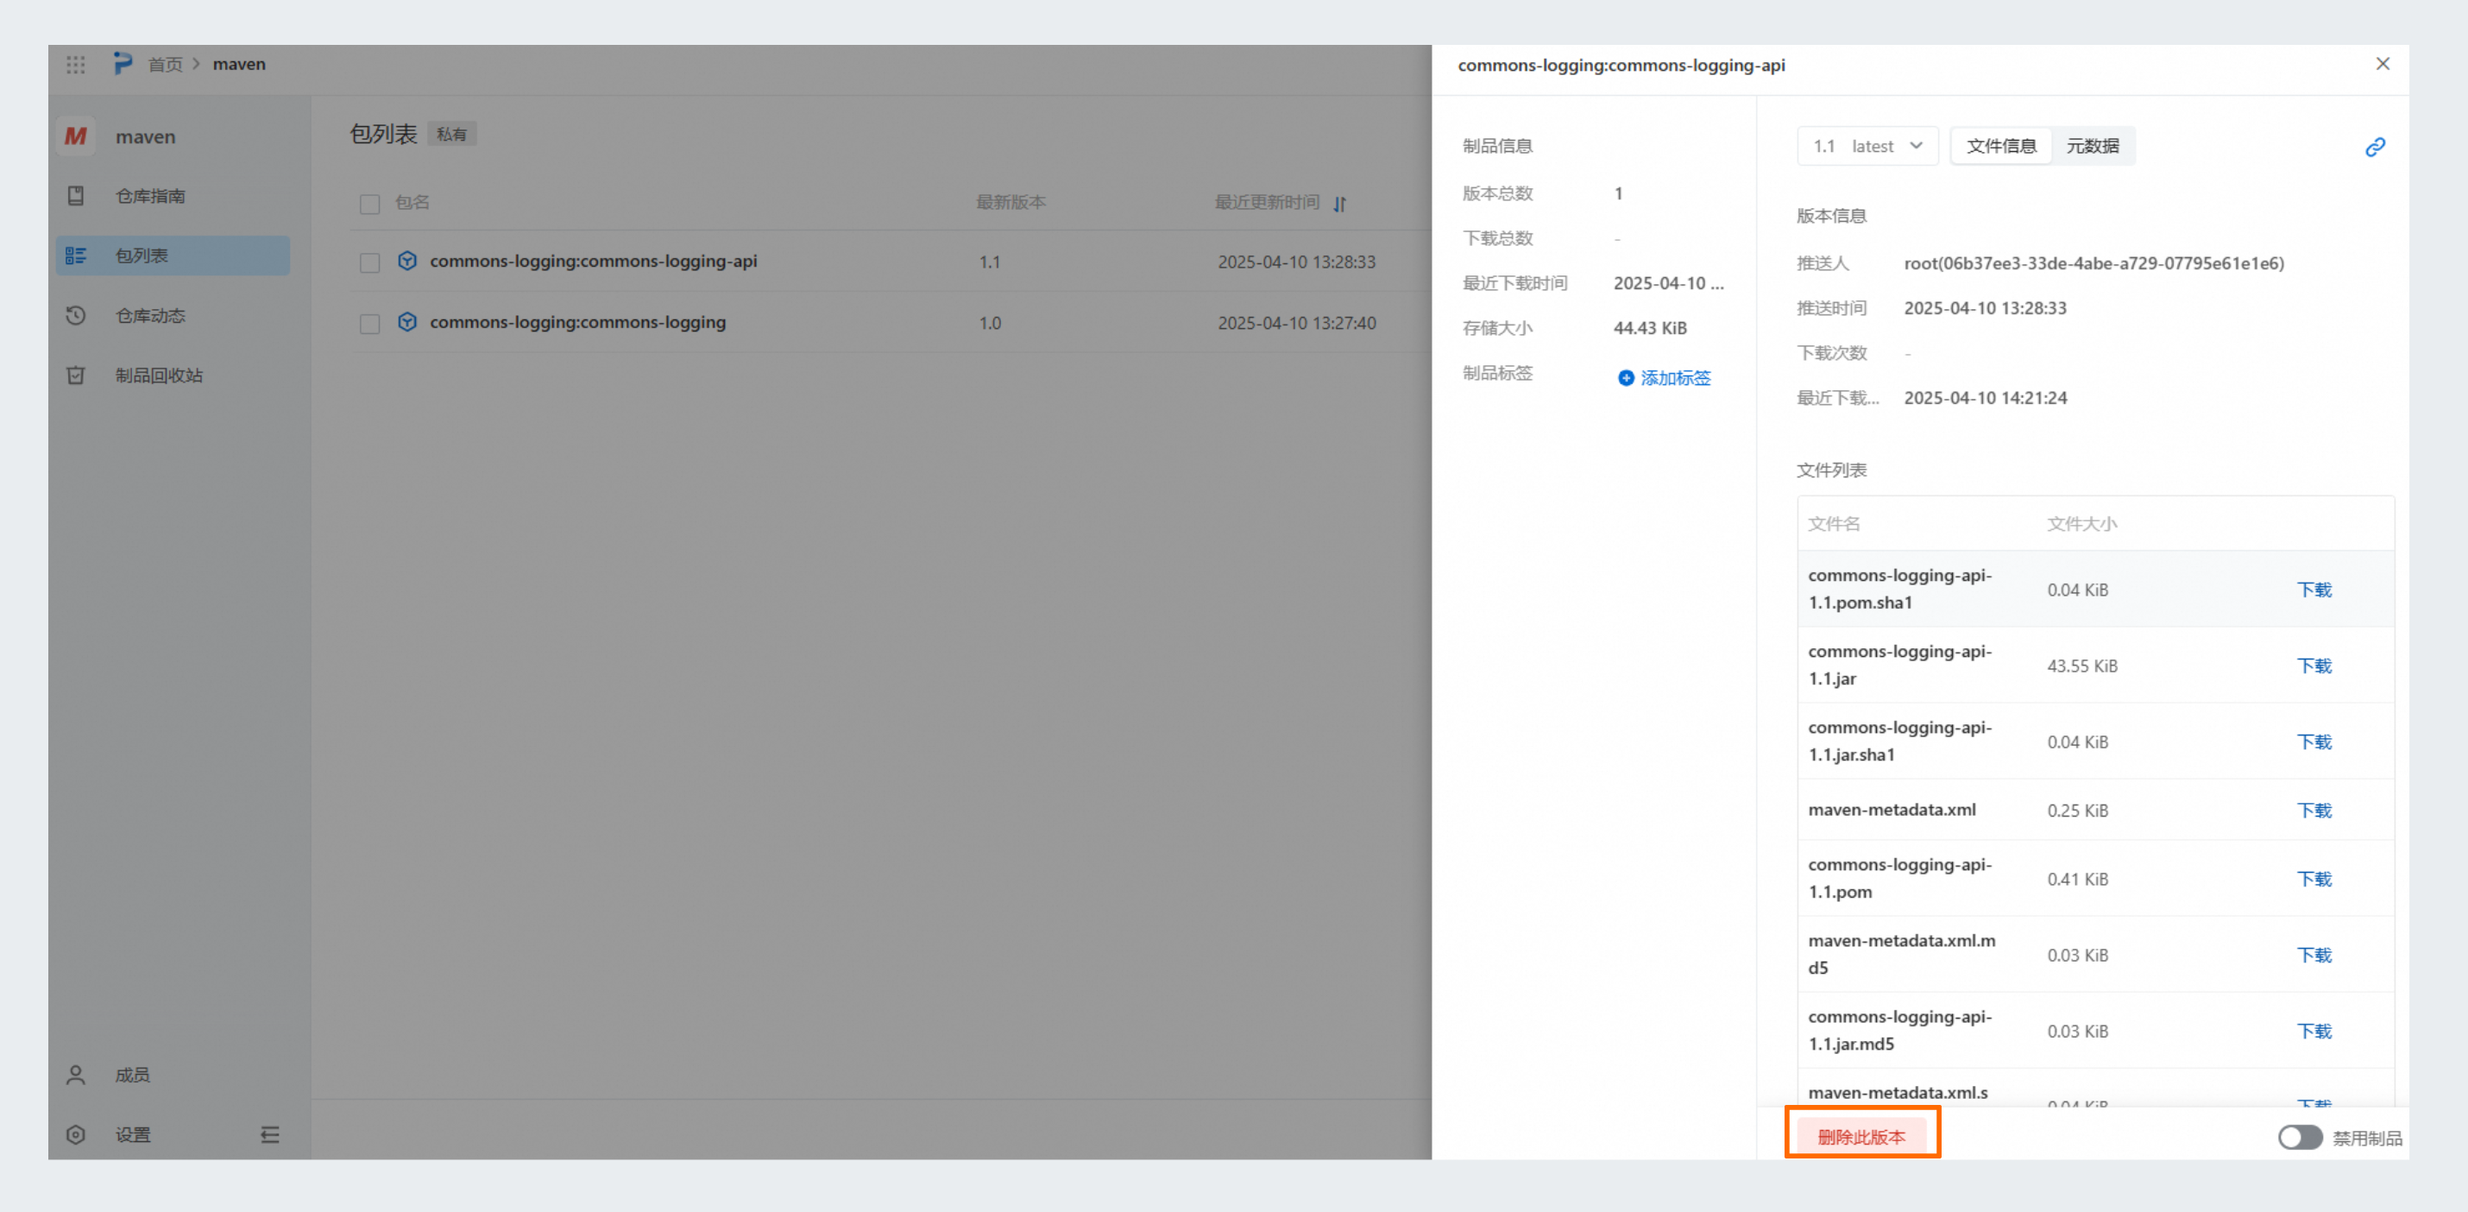
Task: Click maven in the breadcrumb
Action: [238, 64]
